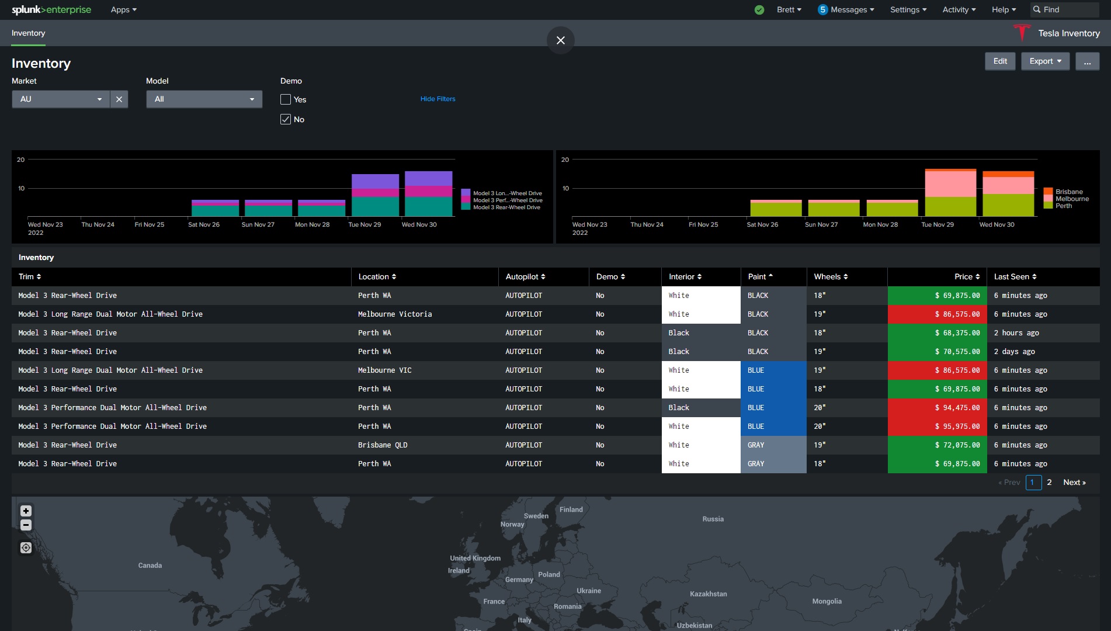Open the Settings menu

pyautogui.click(x=908, y=10)
